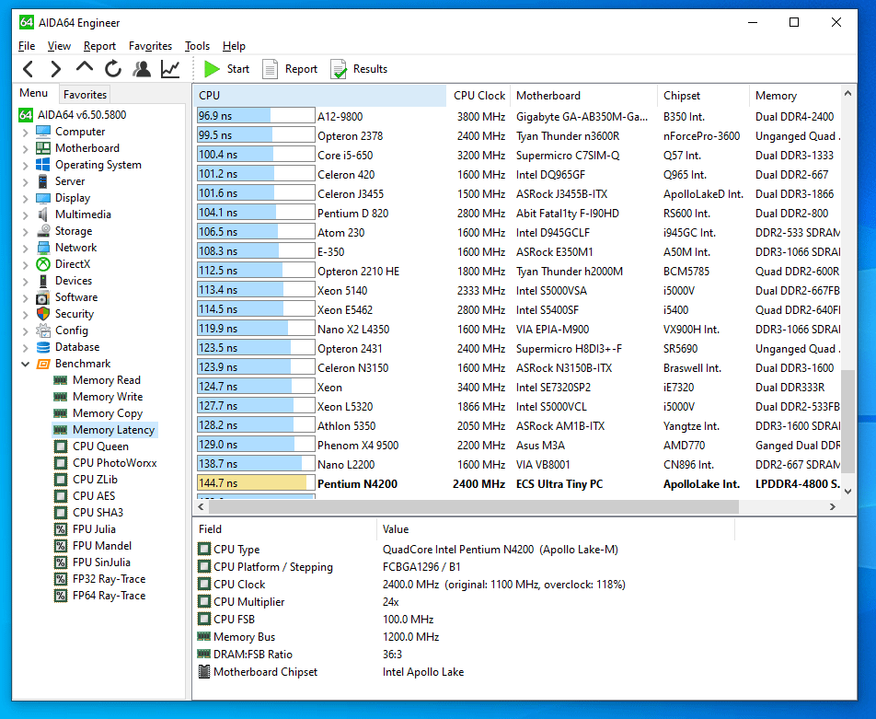The width and height of the screenshot is (876, 719).
Task: Click the 138.7 ns Nano L2200 result bar
Action: 256,463
